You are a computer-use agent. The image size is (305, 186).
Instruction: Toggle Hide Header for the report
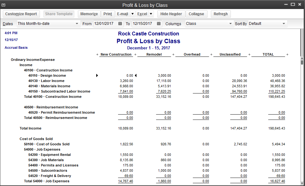point(171,14)
